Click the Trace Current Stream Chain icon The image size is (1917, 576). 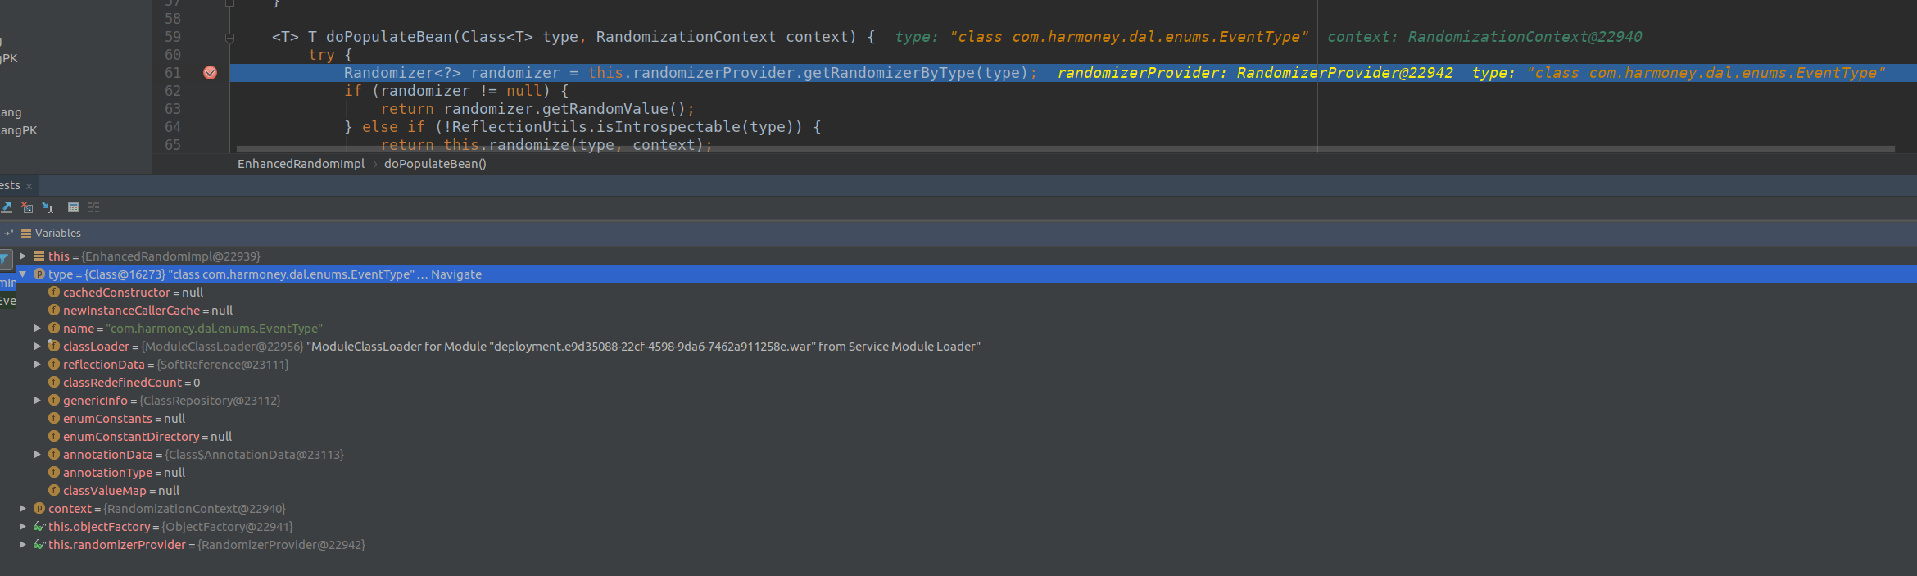point(93,207)
